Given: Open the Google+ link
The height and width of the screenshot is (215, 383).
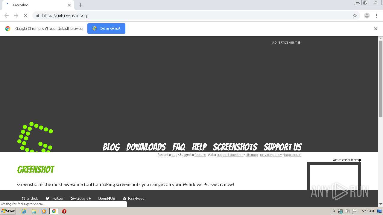Looking at the screenshot, I should (80, 198).
